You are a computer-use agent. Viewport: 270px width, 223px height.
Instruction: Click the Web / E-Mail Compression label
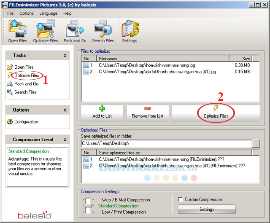[126, 200]
